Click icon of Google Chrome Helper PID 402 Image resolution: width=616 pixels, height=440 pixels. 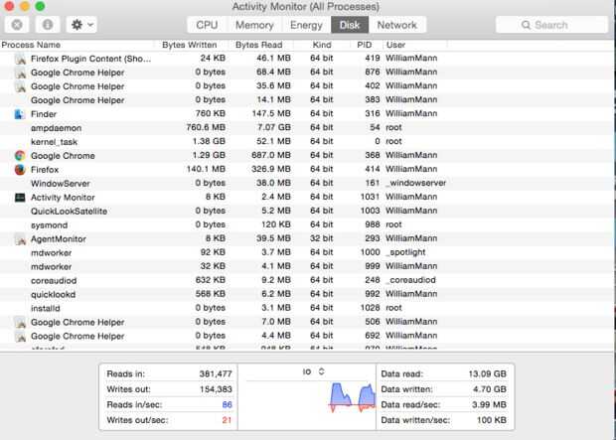pyautogui.click(x=20, y=86)
